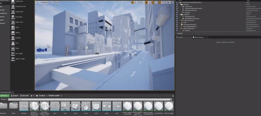
Task: Hide the CineCameraActor1 actor
Action: pyautogui.click(x=177, y=21)
